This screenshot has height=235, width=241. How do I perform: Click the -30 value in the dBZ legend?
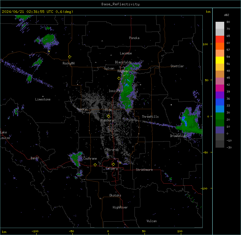coord(229,147)
